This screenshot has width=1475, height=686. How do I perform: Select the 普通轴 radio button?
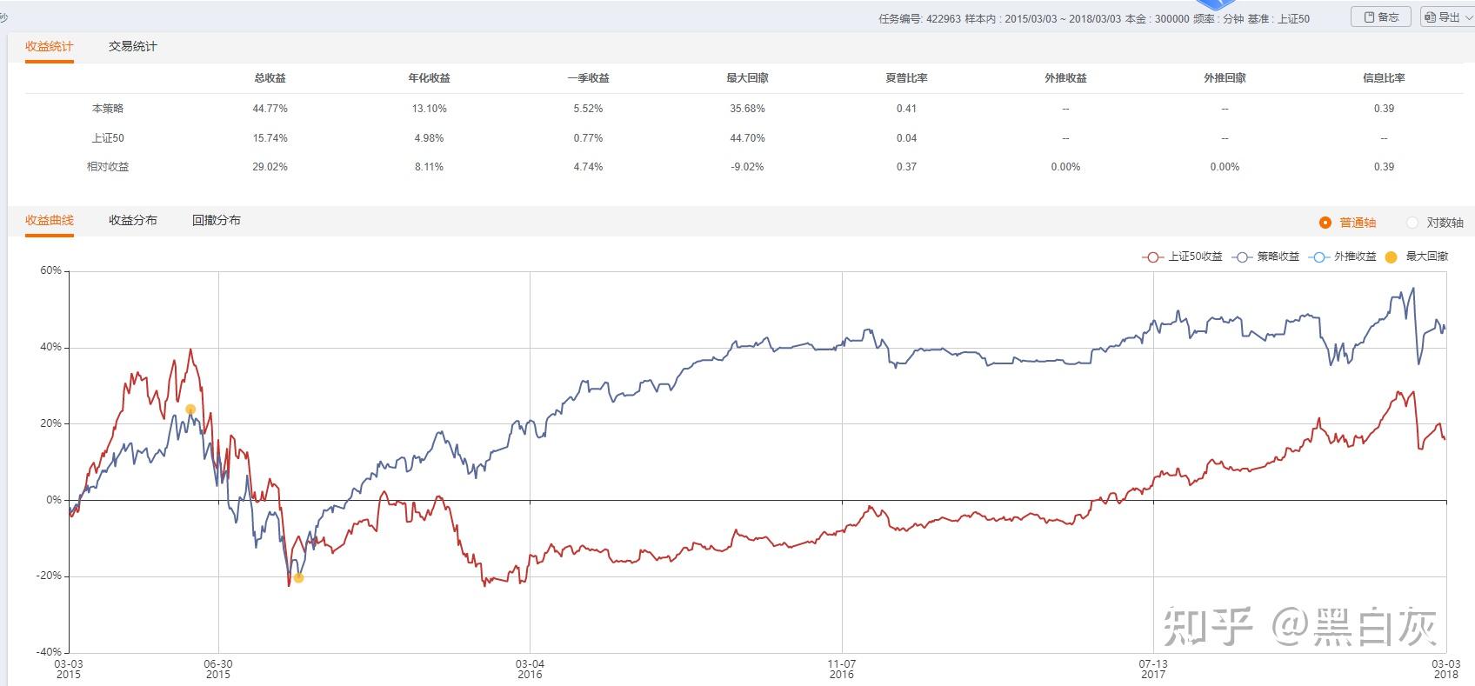1325,223
